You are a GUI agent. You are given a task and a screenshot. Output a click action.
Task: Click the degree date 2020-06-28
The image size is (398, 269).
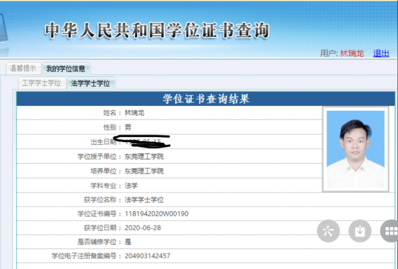pyautogui.click(x=142, y=228)
